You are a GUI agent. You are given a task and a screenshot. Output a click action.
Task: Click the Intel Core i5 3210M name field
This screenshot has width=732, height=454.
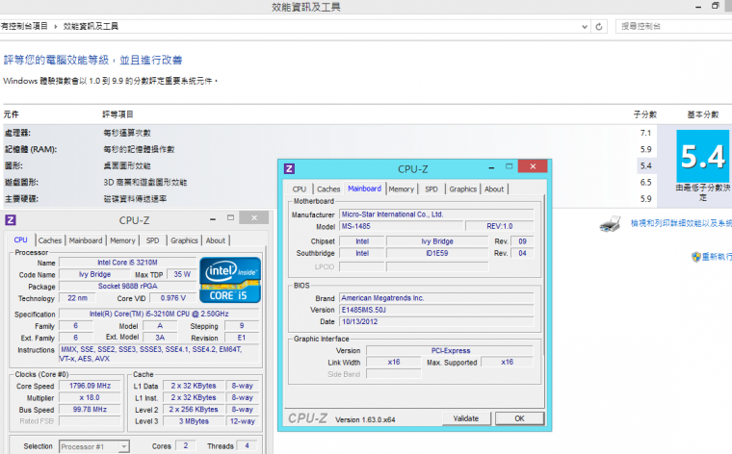(x=127, y=263)
